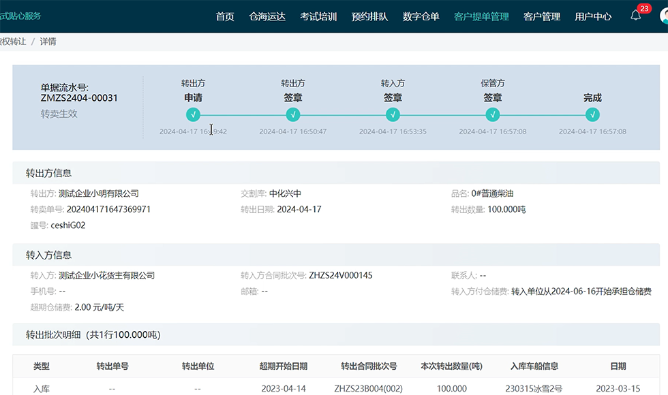Open 客户管理 from the navigation bar
This screenshot has height=395, width=668.
(541, 16)
